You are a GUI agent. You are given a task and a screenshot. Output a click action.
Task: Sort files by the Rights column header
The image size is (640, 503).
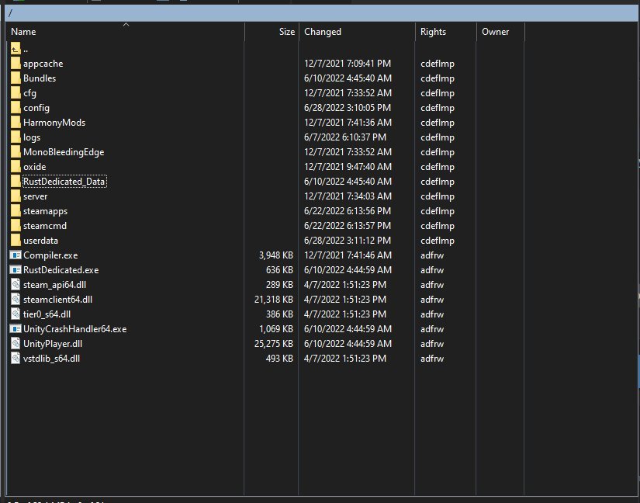446,32
